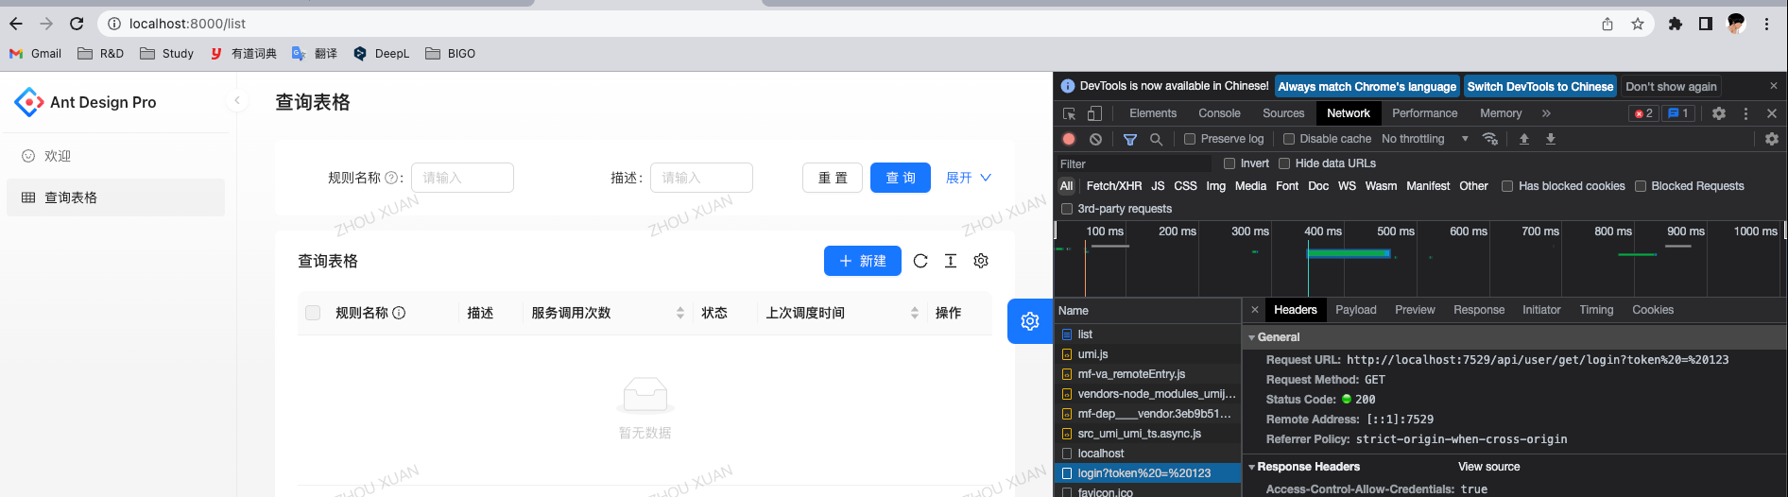Toggle the select-all checkbox in table header
This screenshot has height=497, width=1788.
coord(313,313)
